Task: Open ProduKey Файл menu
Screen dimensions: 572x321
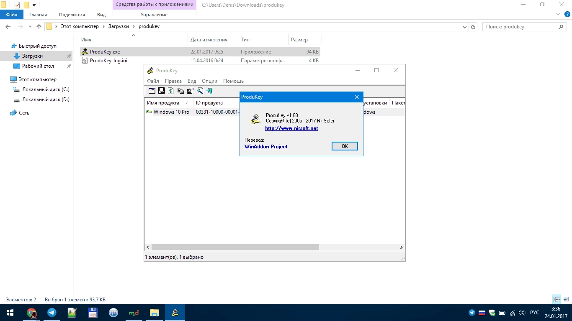Action: 153,81
